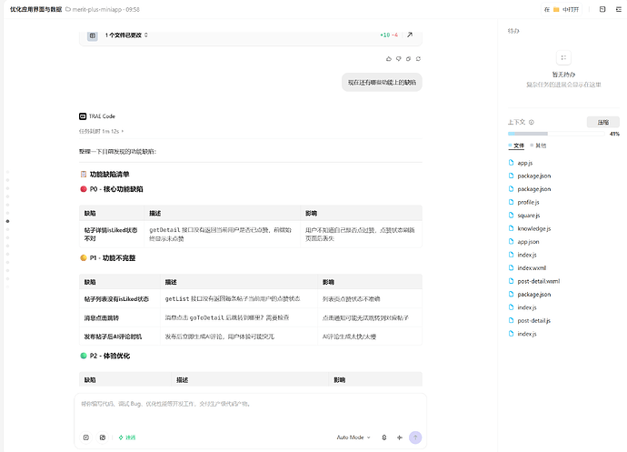Screen dimensions: 627x452
Task: Jump to the active conversation marker dot
Action: (x=7, y=221)
